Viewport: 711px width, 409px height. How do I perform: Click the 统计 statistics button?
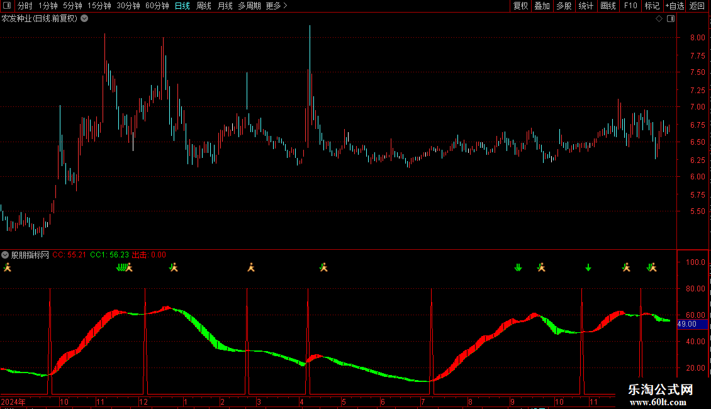pos(586,6)
